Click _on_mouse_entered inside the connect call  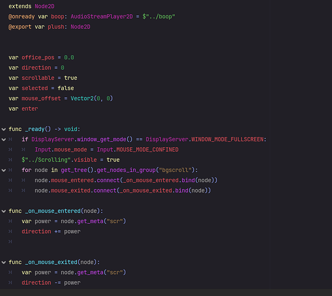point(151,181)
